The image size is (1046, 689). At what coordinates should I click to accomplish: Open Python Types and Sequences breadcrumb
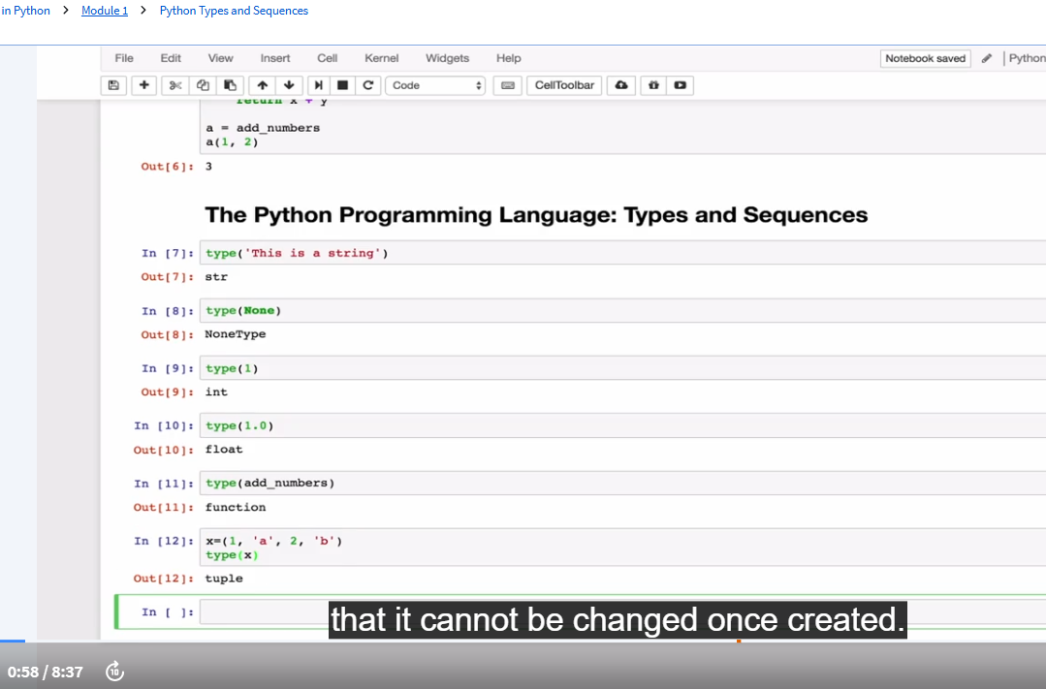point(234,11)
